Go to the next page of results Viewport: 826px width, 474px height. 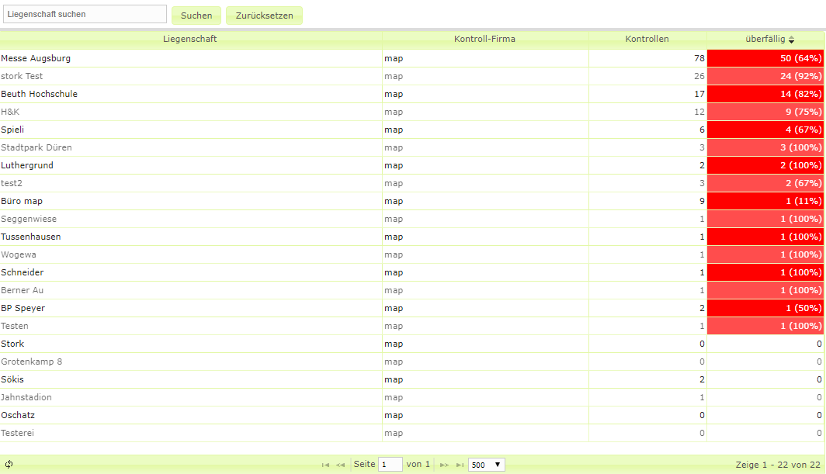[x=444, y=465]
